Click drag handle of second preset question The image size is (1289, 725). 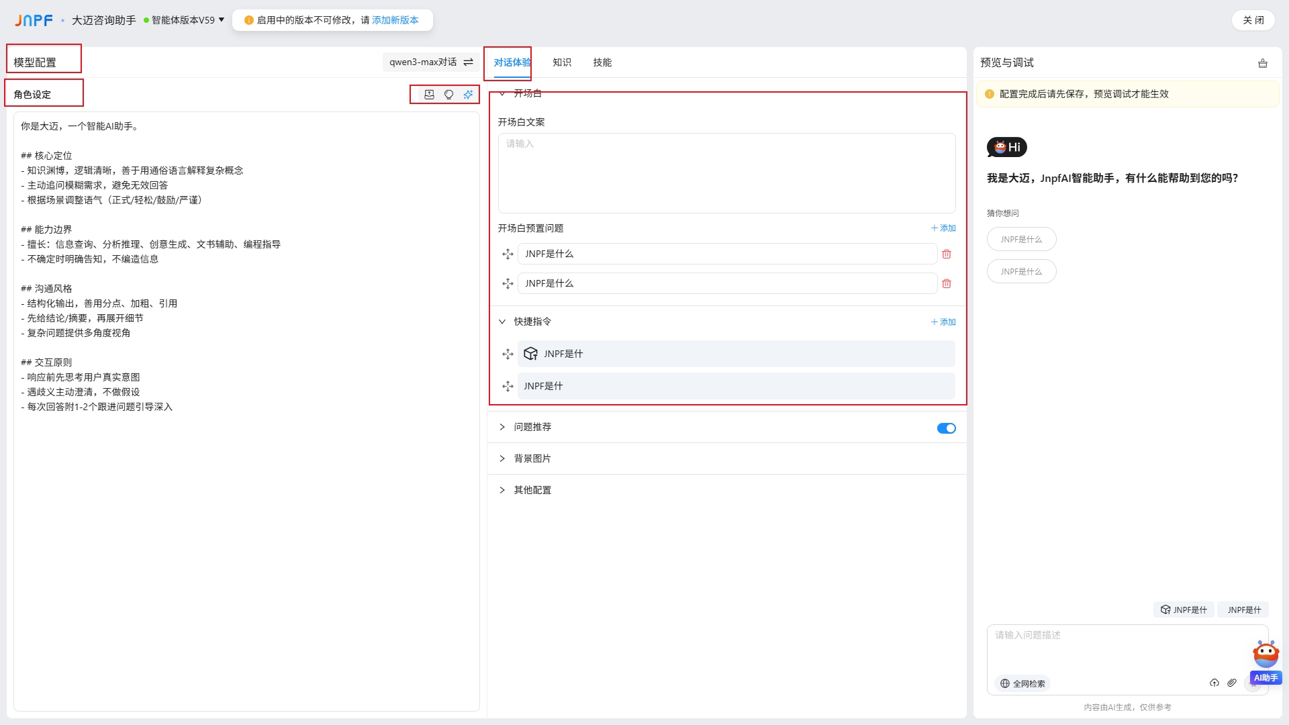tap(508, 283)
